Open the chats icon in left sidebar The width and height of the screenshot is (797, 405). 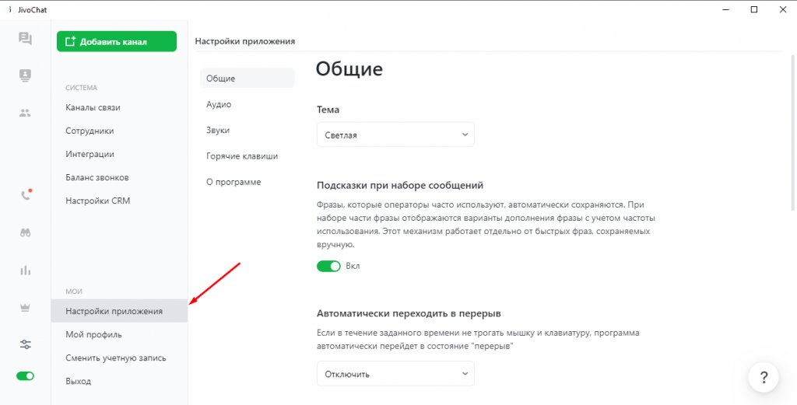(25, 39)
